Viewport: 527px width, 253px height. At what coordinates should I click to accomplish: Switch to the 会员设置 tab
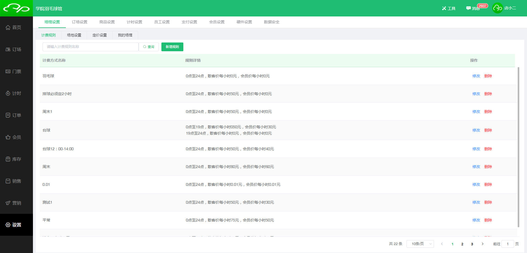coord(217,22)
